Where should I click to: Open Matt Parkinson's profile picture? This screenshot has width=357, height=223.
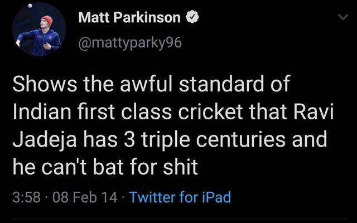pyautogui.click(x=39, y=29)
